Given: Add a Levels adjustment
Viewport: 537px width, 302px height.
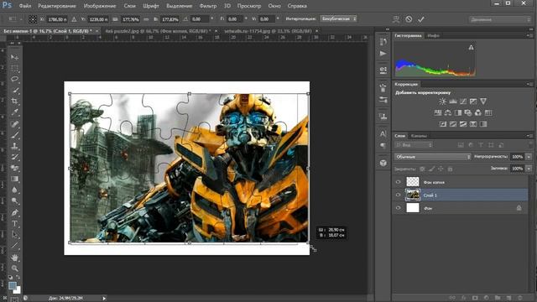Looking at the screenshot, I should tap(453, 102).
